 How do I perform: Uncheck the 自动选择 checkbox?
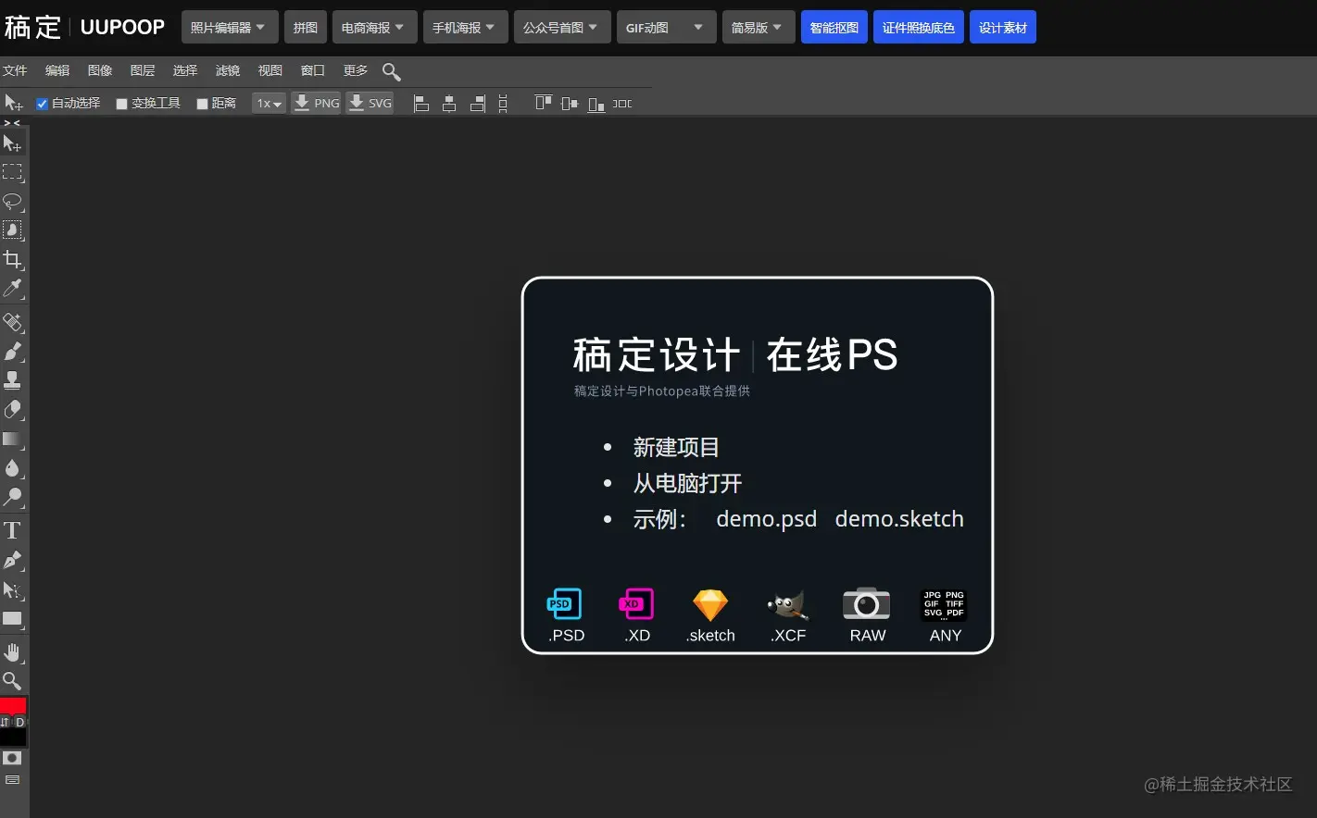click(42, 104)
